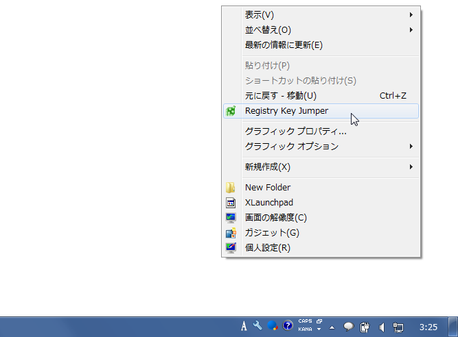Expand the 並べ替え(O) submenu arrow
Image resolution: width=458 pixels, height=337 pixels.
[411, 30]
